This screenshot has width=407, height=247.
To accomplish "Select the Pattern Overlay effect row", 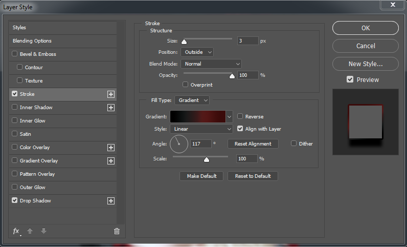I will 63,174.
